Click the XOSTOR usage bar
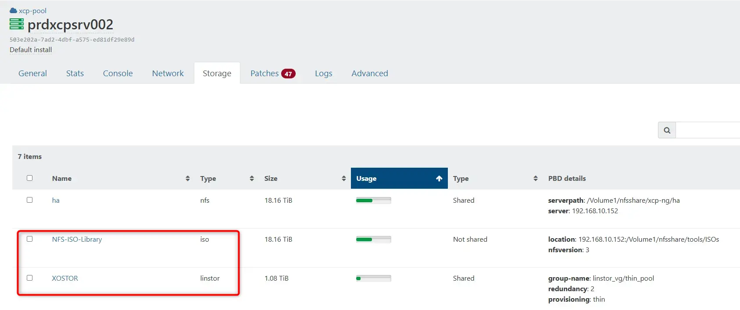The image size is (740, 310). (373, 278)
